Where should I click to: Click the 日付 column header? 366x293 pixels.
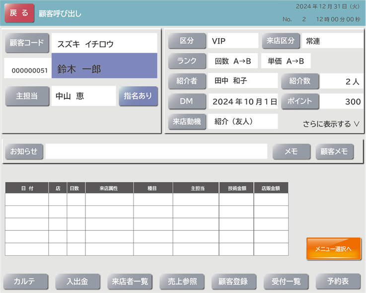(27, 188)
